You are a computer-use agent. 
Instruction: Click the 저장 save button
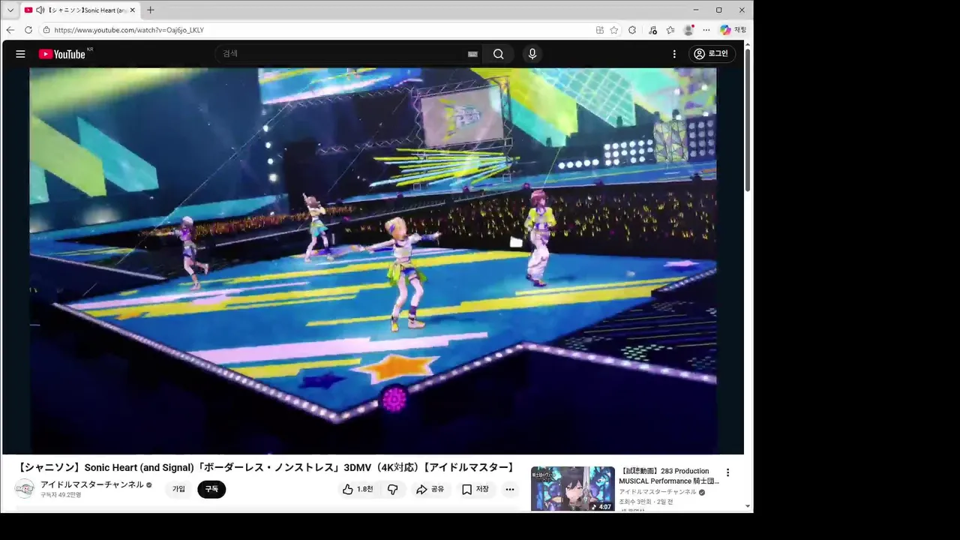point(475,489)
